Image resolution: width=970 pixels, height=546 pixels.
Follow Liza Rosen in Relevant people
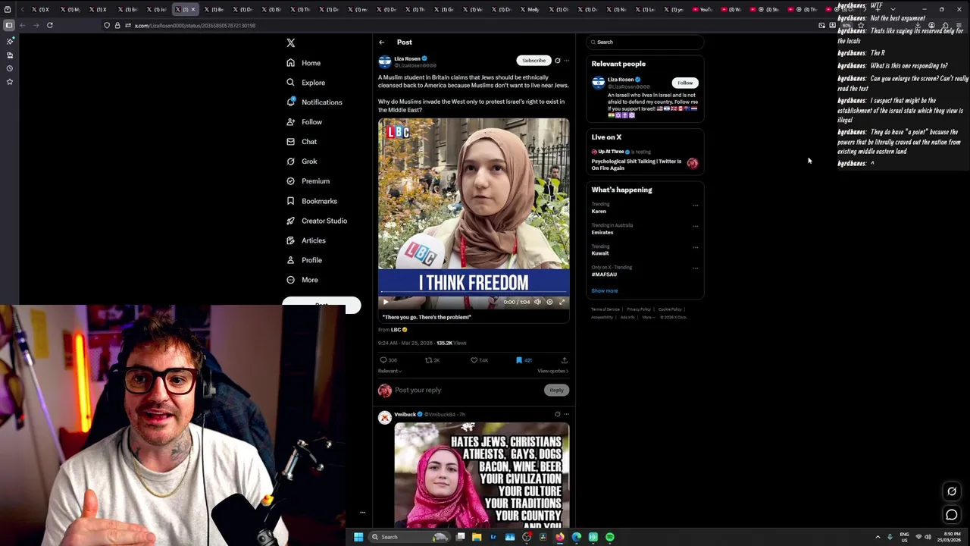pos(685,83)
